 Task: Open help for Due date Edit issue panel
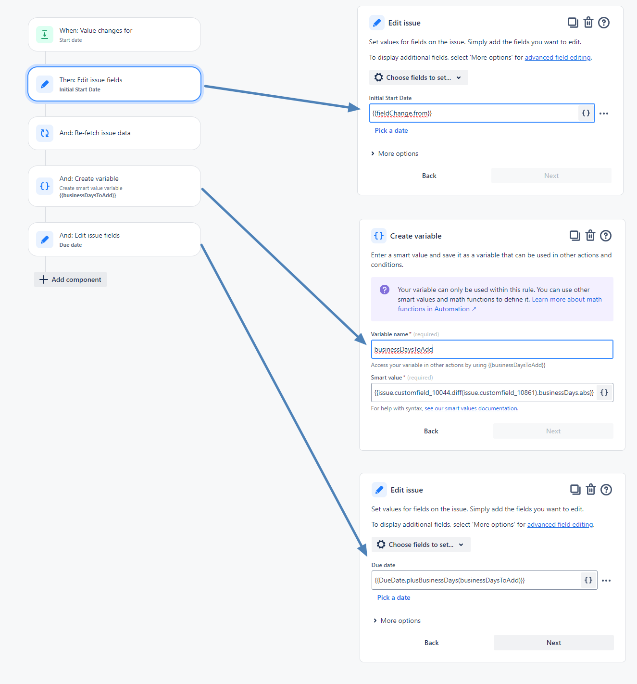tap(606, 490)
